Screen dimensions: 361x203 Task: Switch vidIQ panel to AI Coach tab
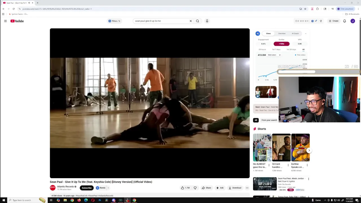pyautogui.click(x=295, y=34)
